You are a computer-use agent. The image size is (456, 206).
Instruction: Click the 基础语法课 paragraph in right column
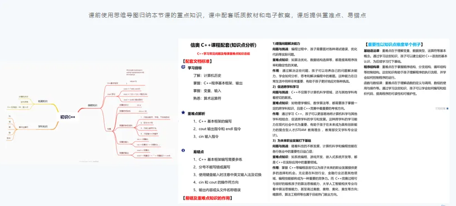coord(405,56)
